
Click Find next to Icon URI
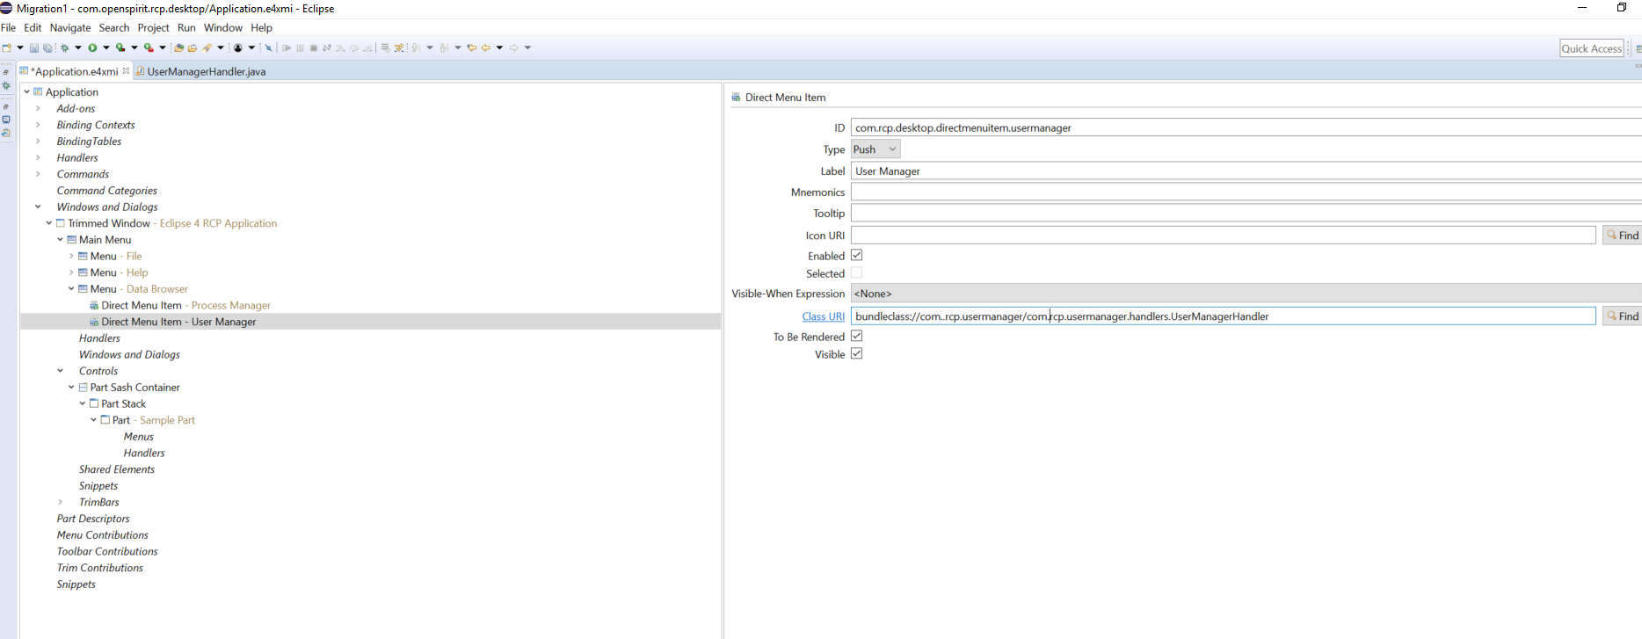(x=1623, y=236)
